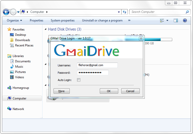Confirm login with the OK button
This screenshot has height=134, width=193.
[109, 91]
